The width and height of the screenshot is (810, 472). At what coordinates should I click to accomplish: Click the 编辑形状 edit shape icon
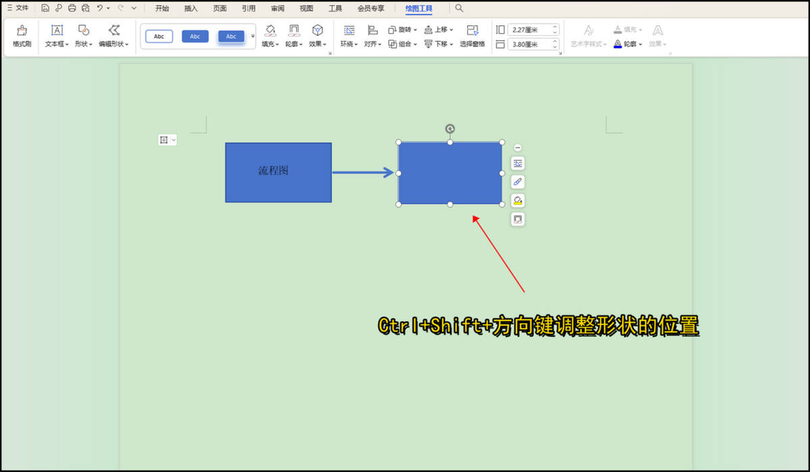pyautogui.click(x=113, y=30)
